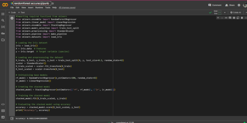This screenshot has height=123, width=247.
Task: Add a new Text cell
Action: [21, 12]
